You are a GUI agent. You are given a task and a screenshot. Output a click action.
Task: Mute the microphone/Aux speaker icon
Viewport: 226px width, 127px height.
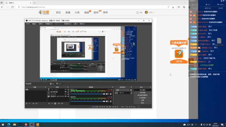coord(107,94)
